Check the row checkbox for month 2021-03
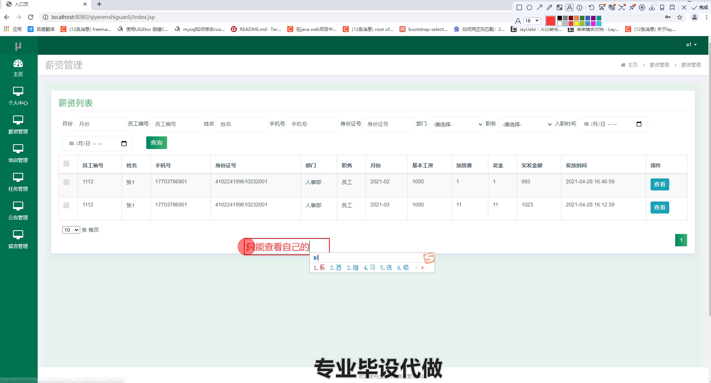711x383 pixels. pyautogui.click(x=66, y=205)
